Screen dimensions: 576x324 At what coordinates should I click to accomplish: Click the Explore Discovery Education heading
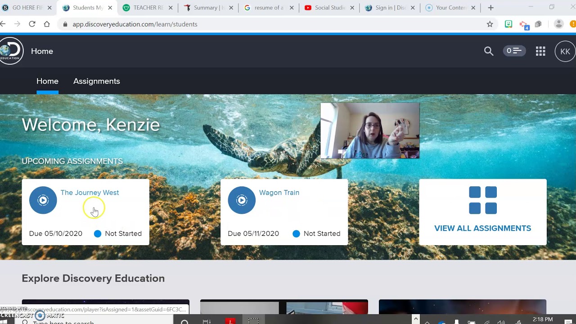[x=93, y=278]
